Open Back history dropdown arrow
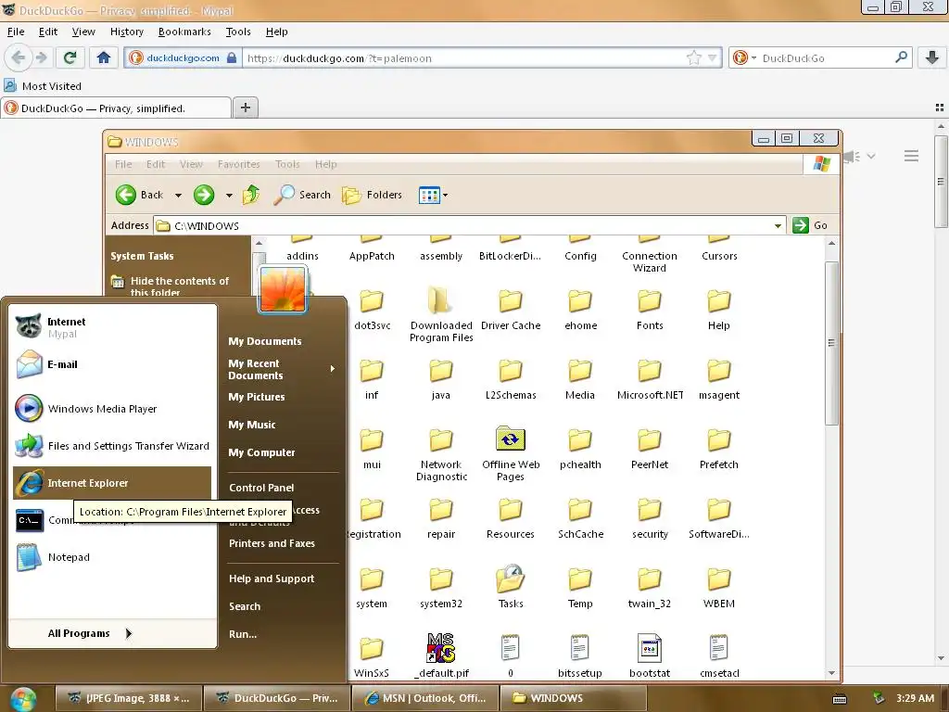The width and height of the screenshot is (949, 712). [x=178, y=195]
